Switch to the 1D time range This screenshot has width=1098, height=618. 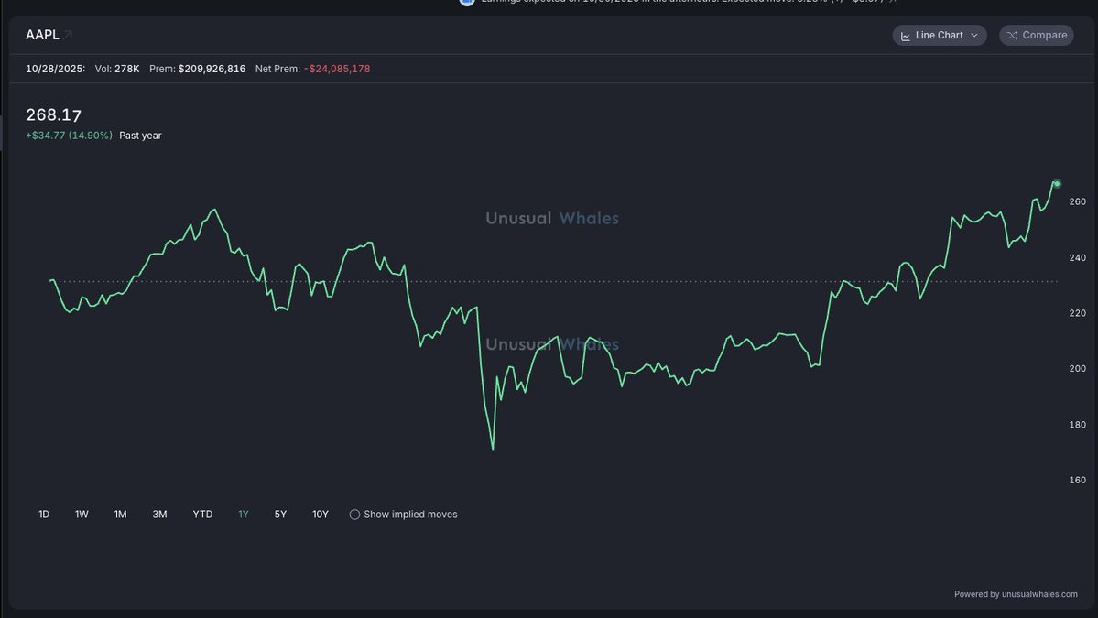[44, 515]
